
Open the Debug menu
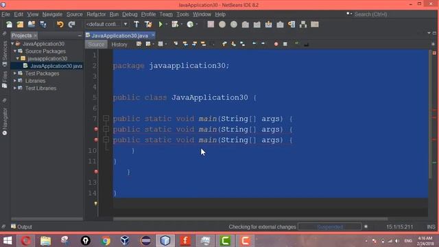coord(130,14)
